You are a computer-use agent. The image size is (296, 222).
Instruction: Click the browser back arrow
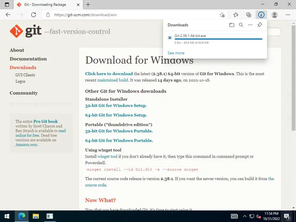point(8,15)
